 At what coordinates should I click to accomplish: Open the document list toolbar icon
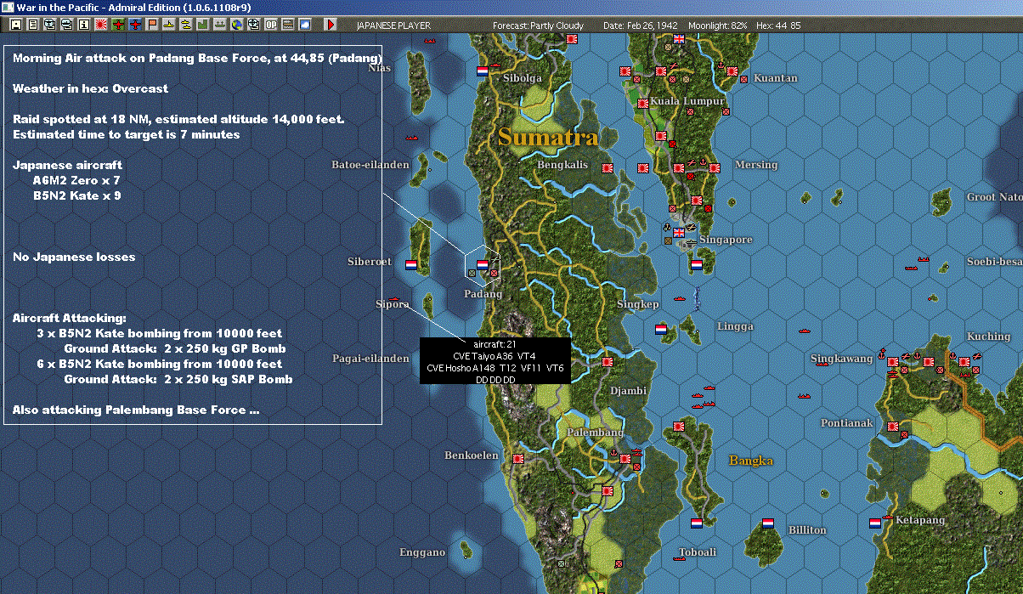(32, 25)
